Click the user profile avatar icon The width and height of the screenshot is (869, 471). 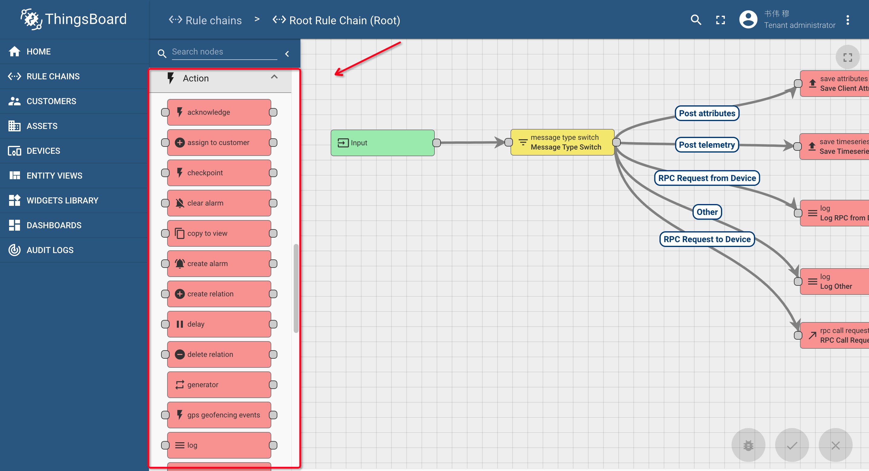pos(748,20)
